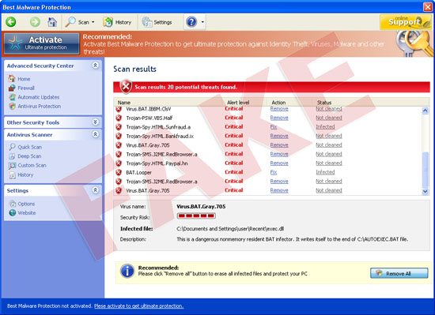Open Firewall in the sidebar
The height and width of the screenshot is (315, 435).
[x=26, y=88]
